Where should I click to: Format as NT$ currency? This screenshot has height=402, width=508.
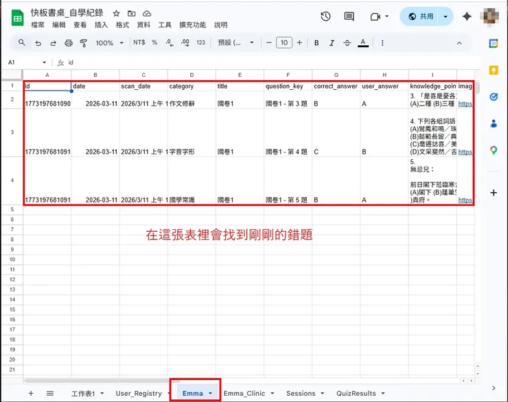click(x=139, y=43)
